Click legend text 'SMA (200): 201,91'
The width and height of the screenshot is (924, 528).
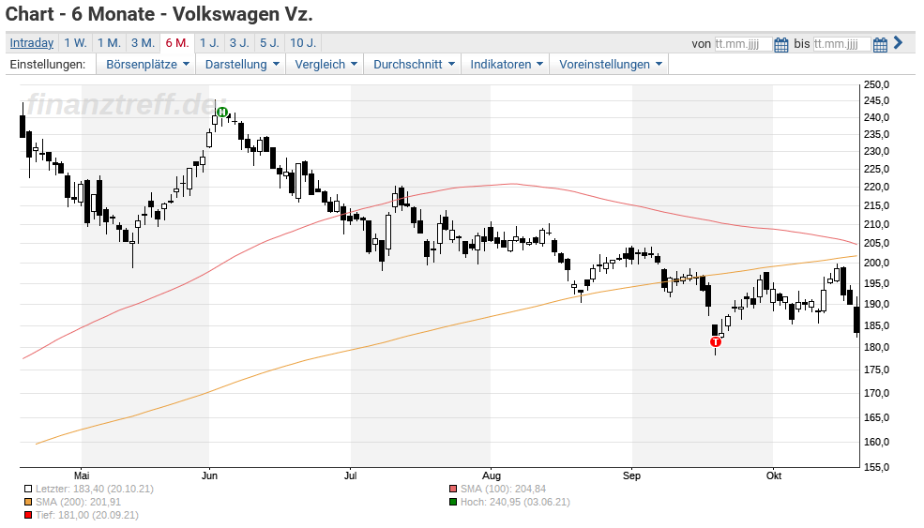pos(78,502)
